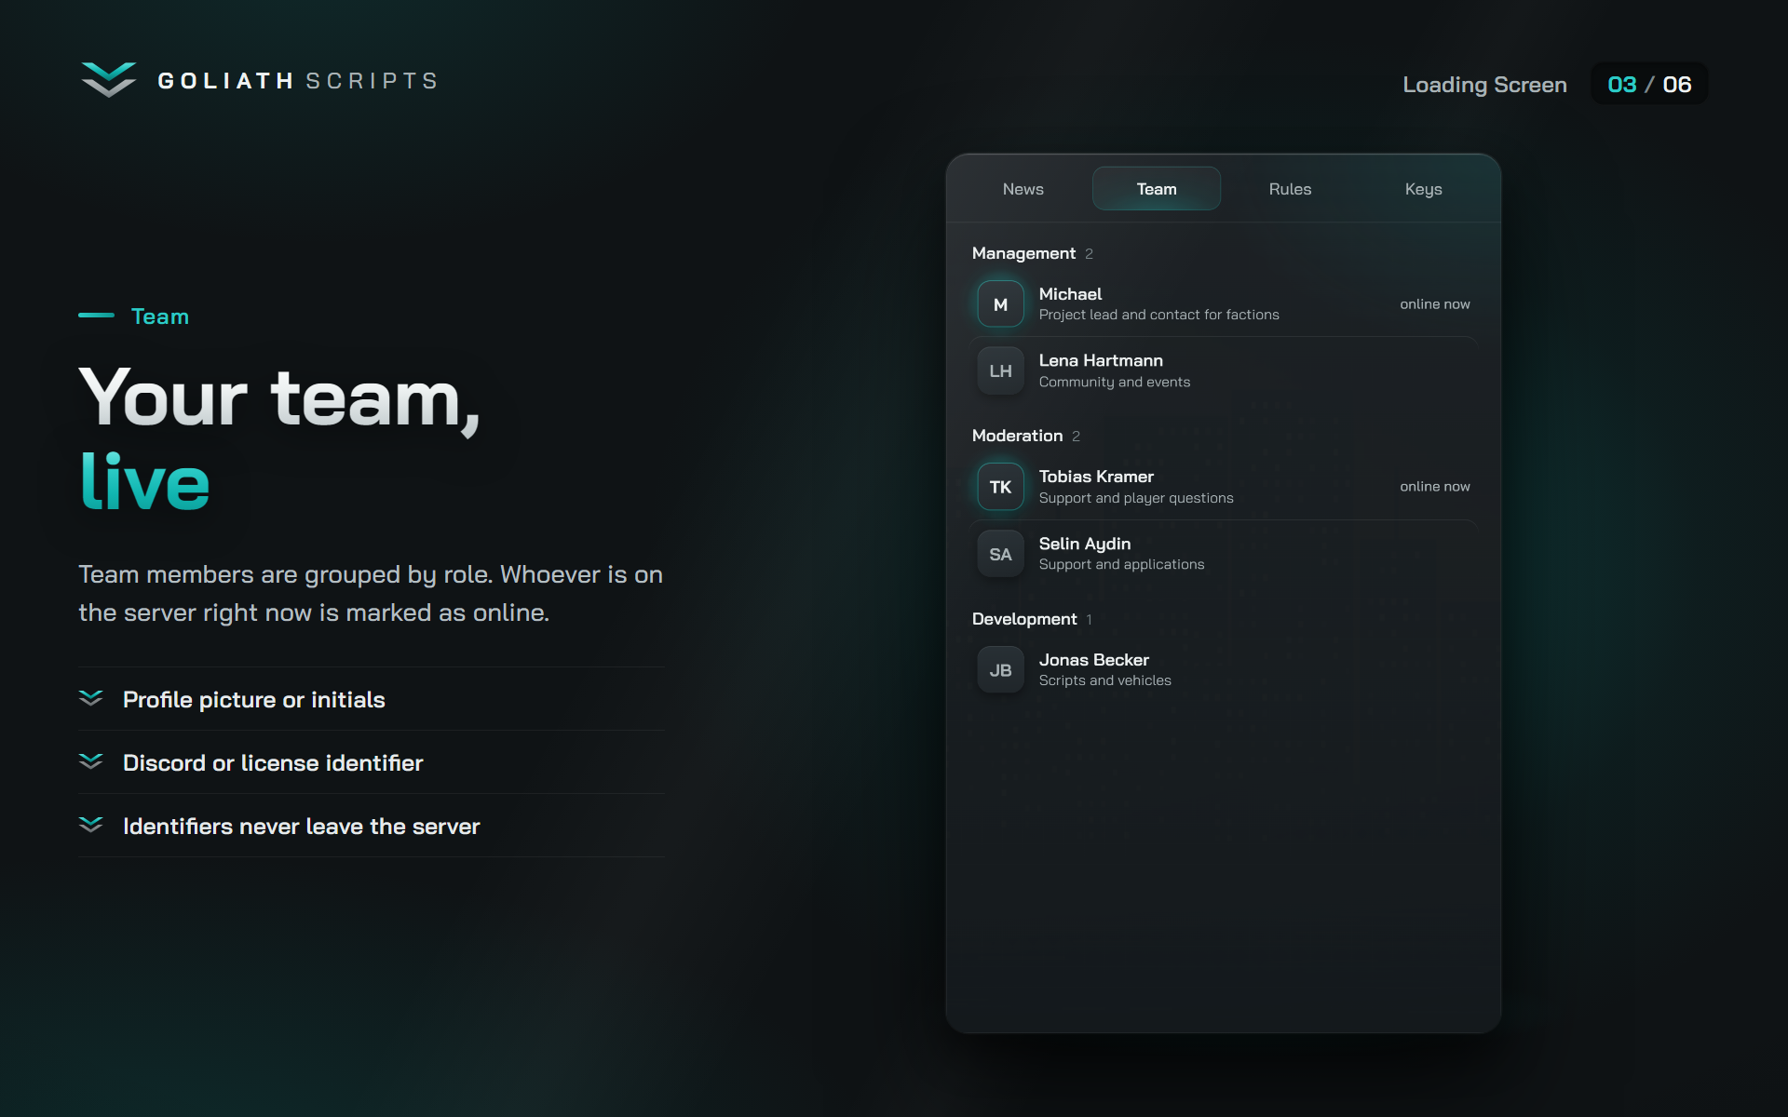Screen dimensions: 1788x1117
Task: Click Michael's online now status
Action: tap(1434, 304)
